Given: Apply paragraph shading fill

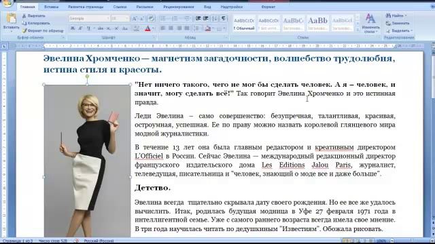Looking at the screenshot, I should click(x=208, y=28).
